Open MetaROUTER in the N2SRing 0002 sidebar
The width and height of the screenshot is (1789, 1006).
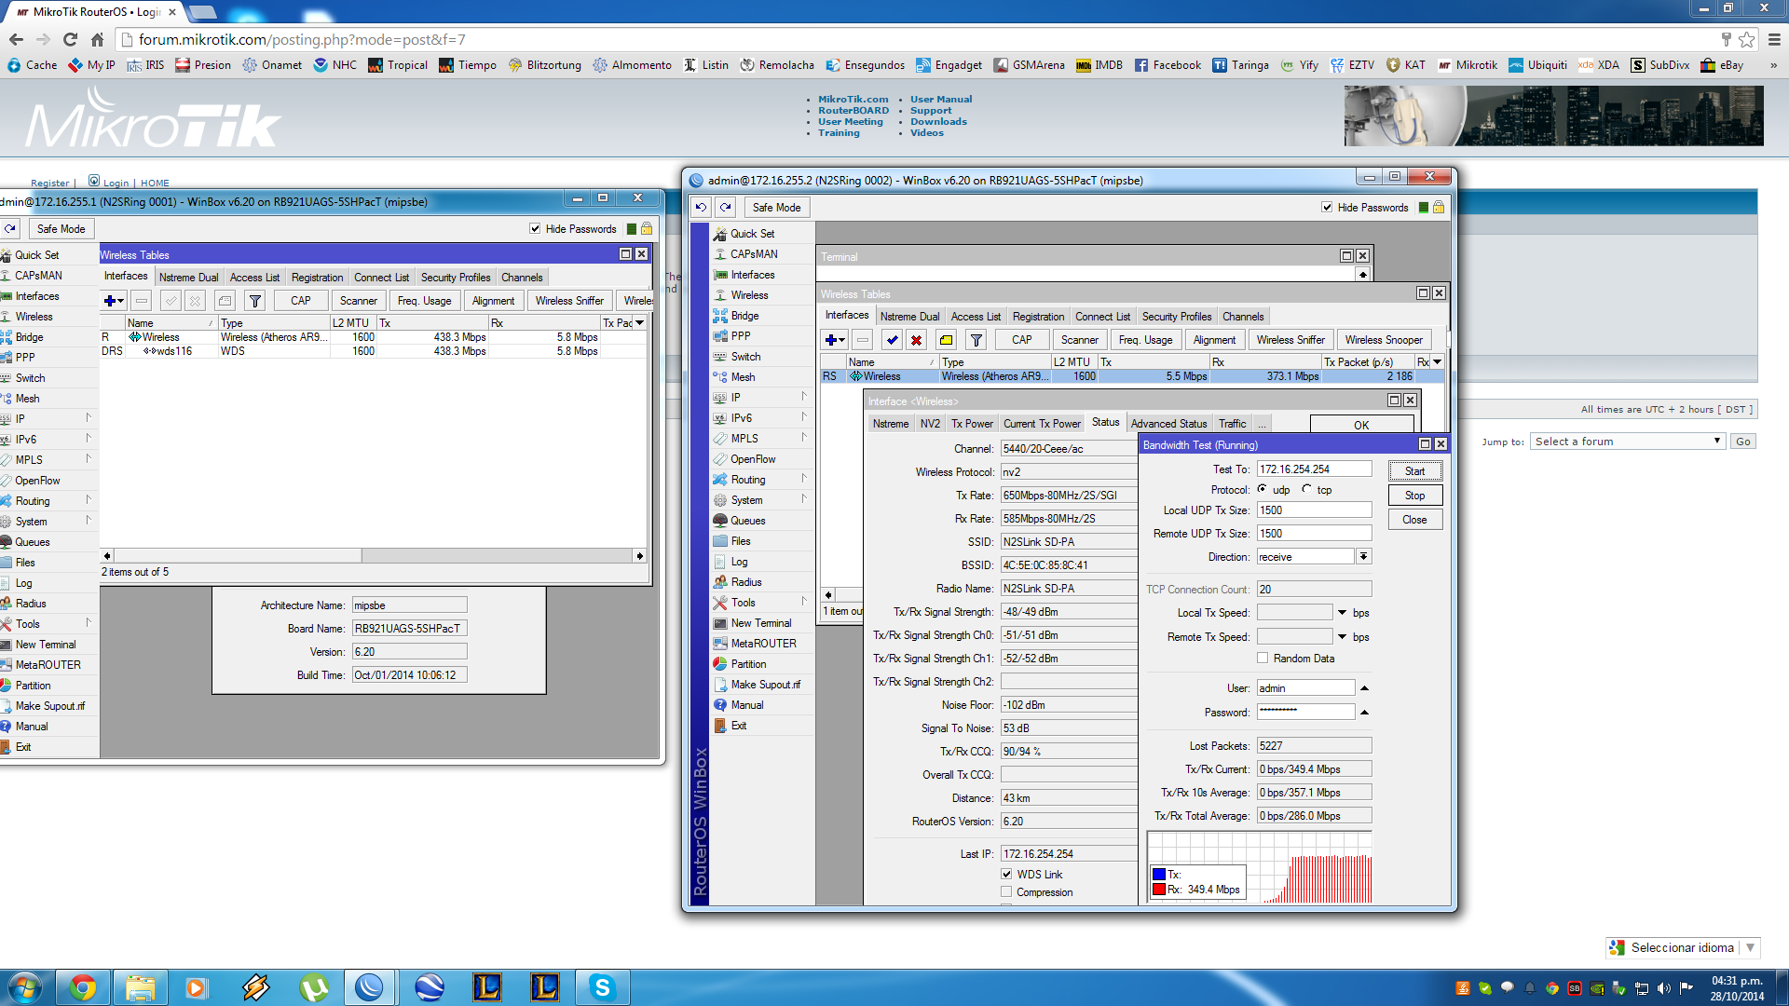763,644
